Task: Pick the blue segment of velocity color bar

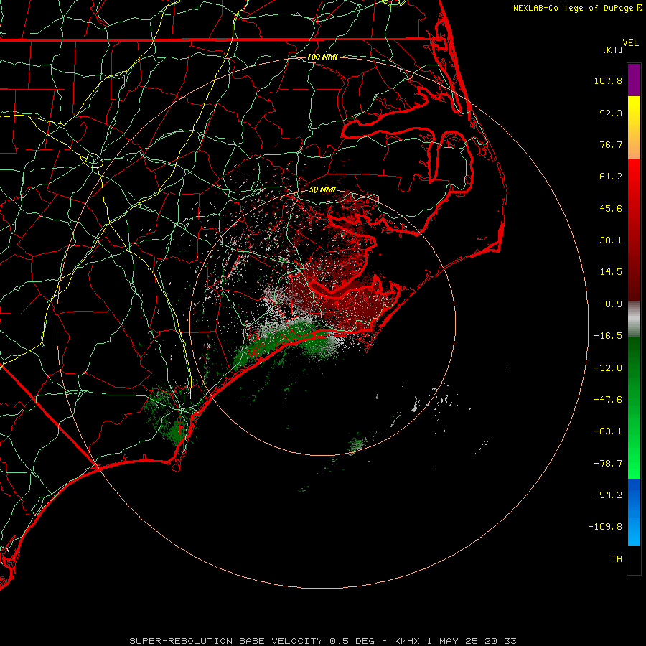Action: (634, 512)
